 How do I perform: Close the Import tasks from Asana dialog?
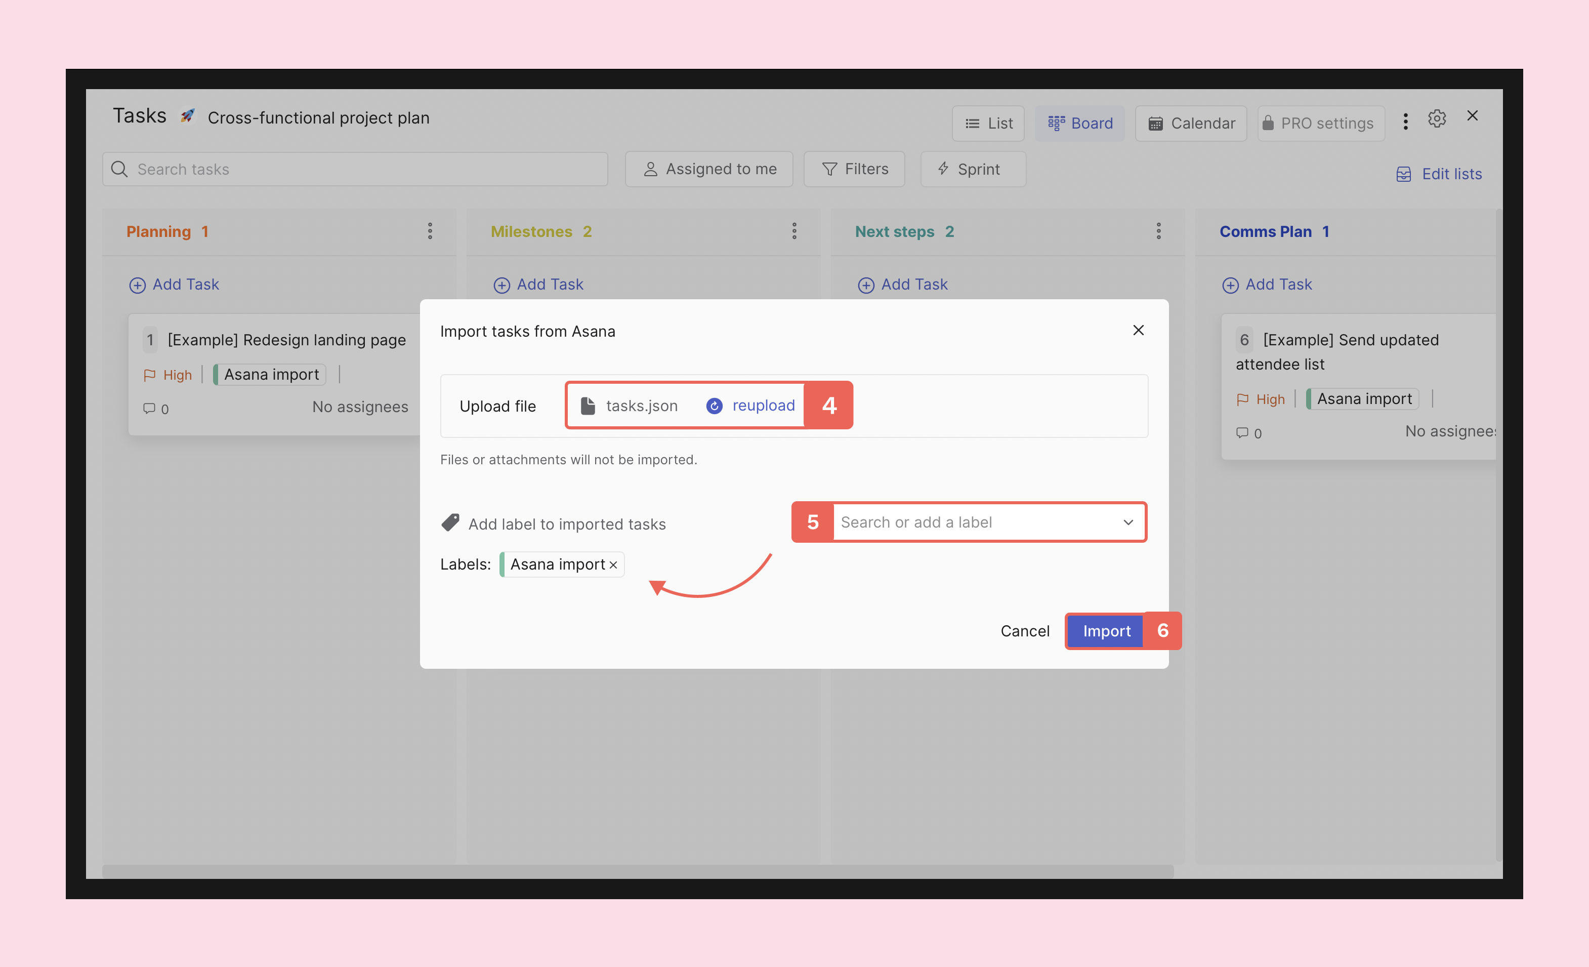(x=1138, y=330)
